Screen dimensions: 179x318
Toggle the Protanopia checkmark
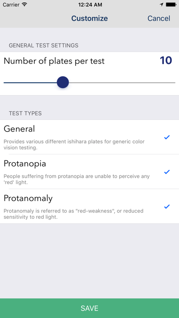[x=167, y=172]
